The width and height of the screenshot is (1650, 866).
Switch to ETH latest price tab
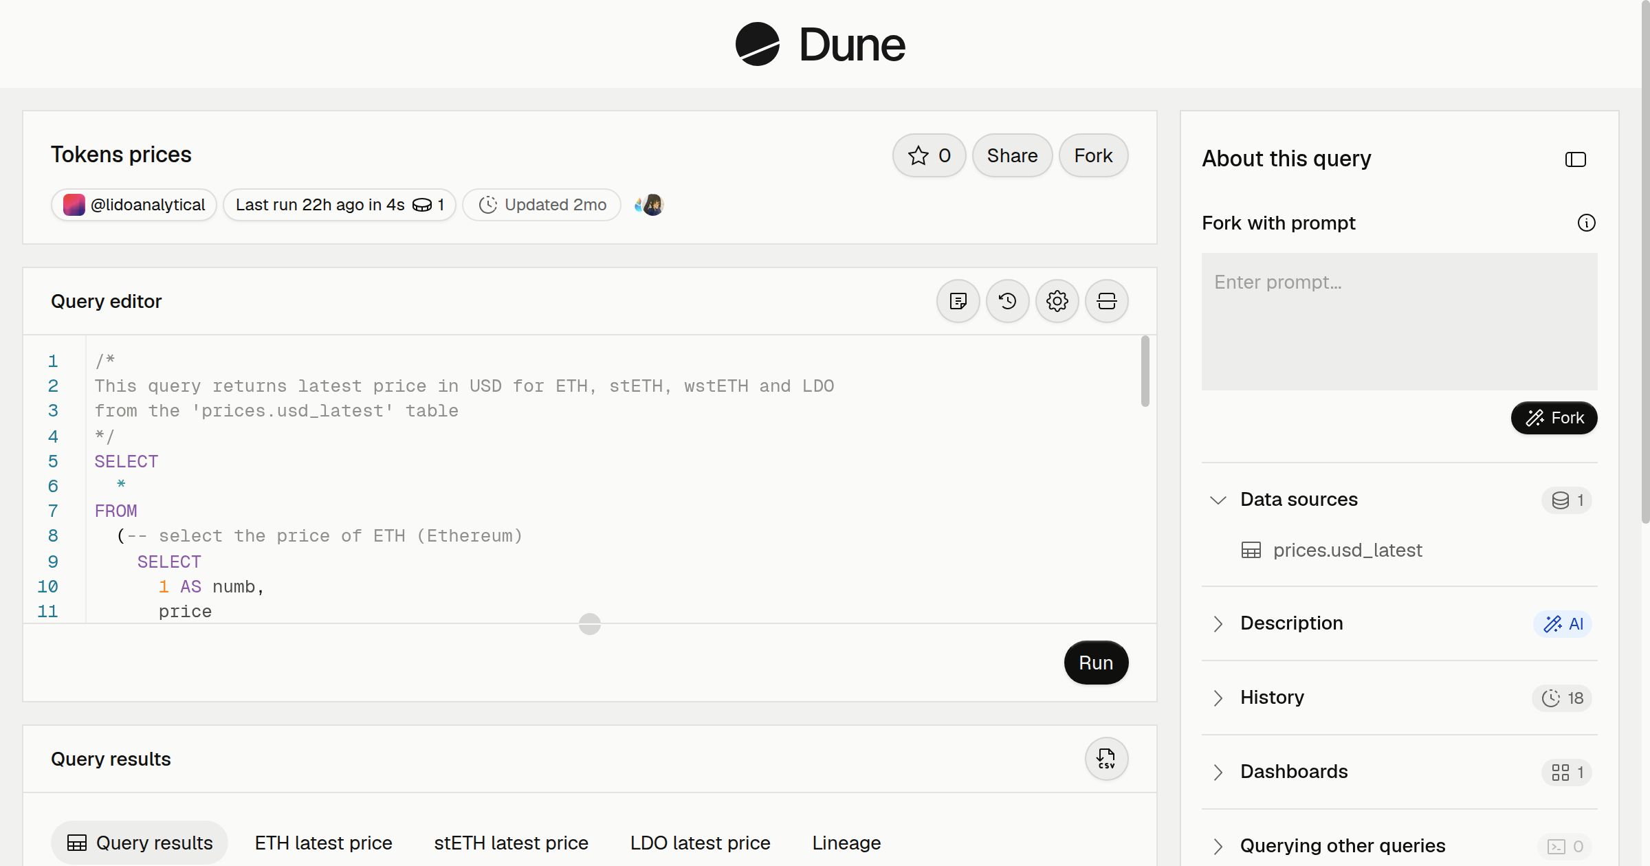323,843
